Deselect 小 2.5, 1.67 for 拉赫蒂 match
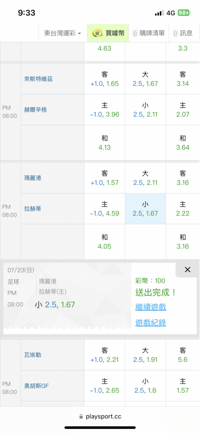Image resolution: width=200 pixels, height=433 pixels. click(x=145, y=209)
